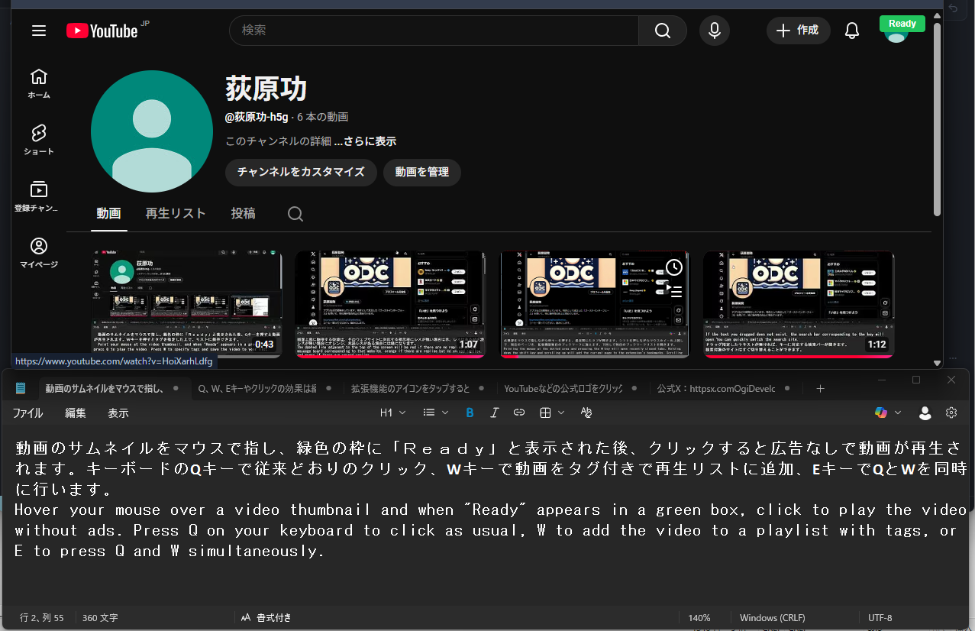This screenshot has width=975, height=631.
Task: Adjust the 140% zoom control
Action: pos(700,617)
